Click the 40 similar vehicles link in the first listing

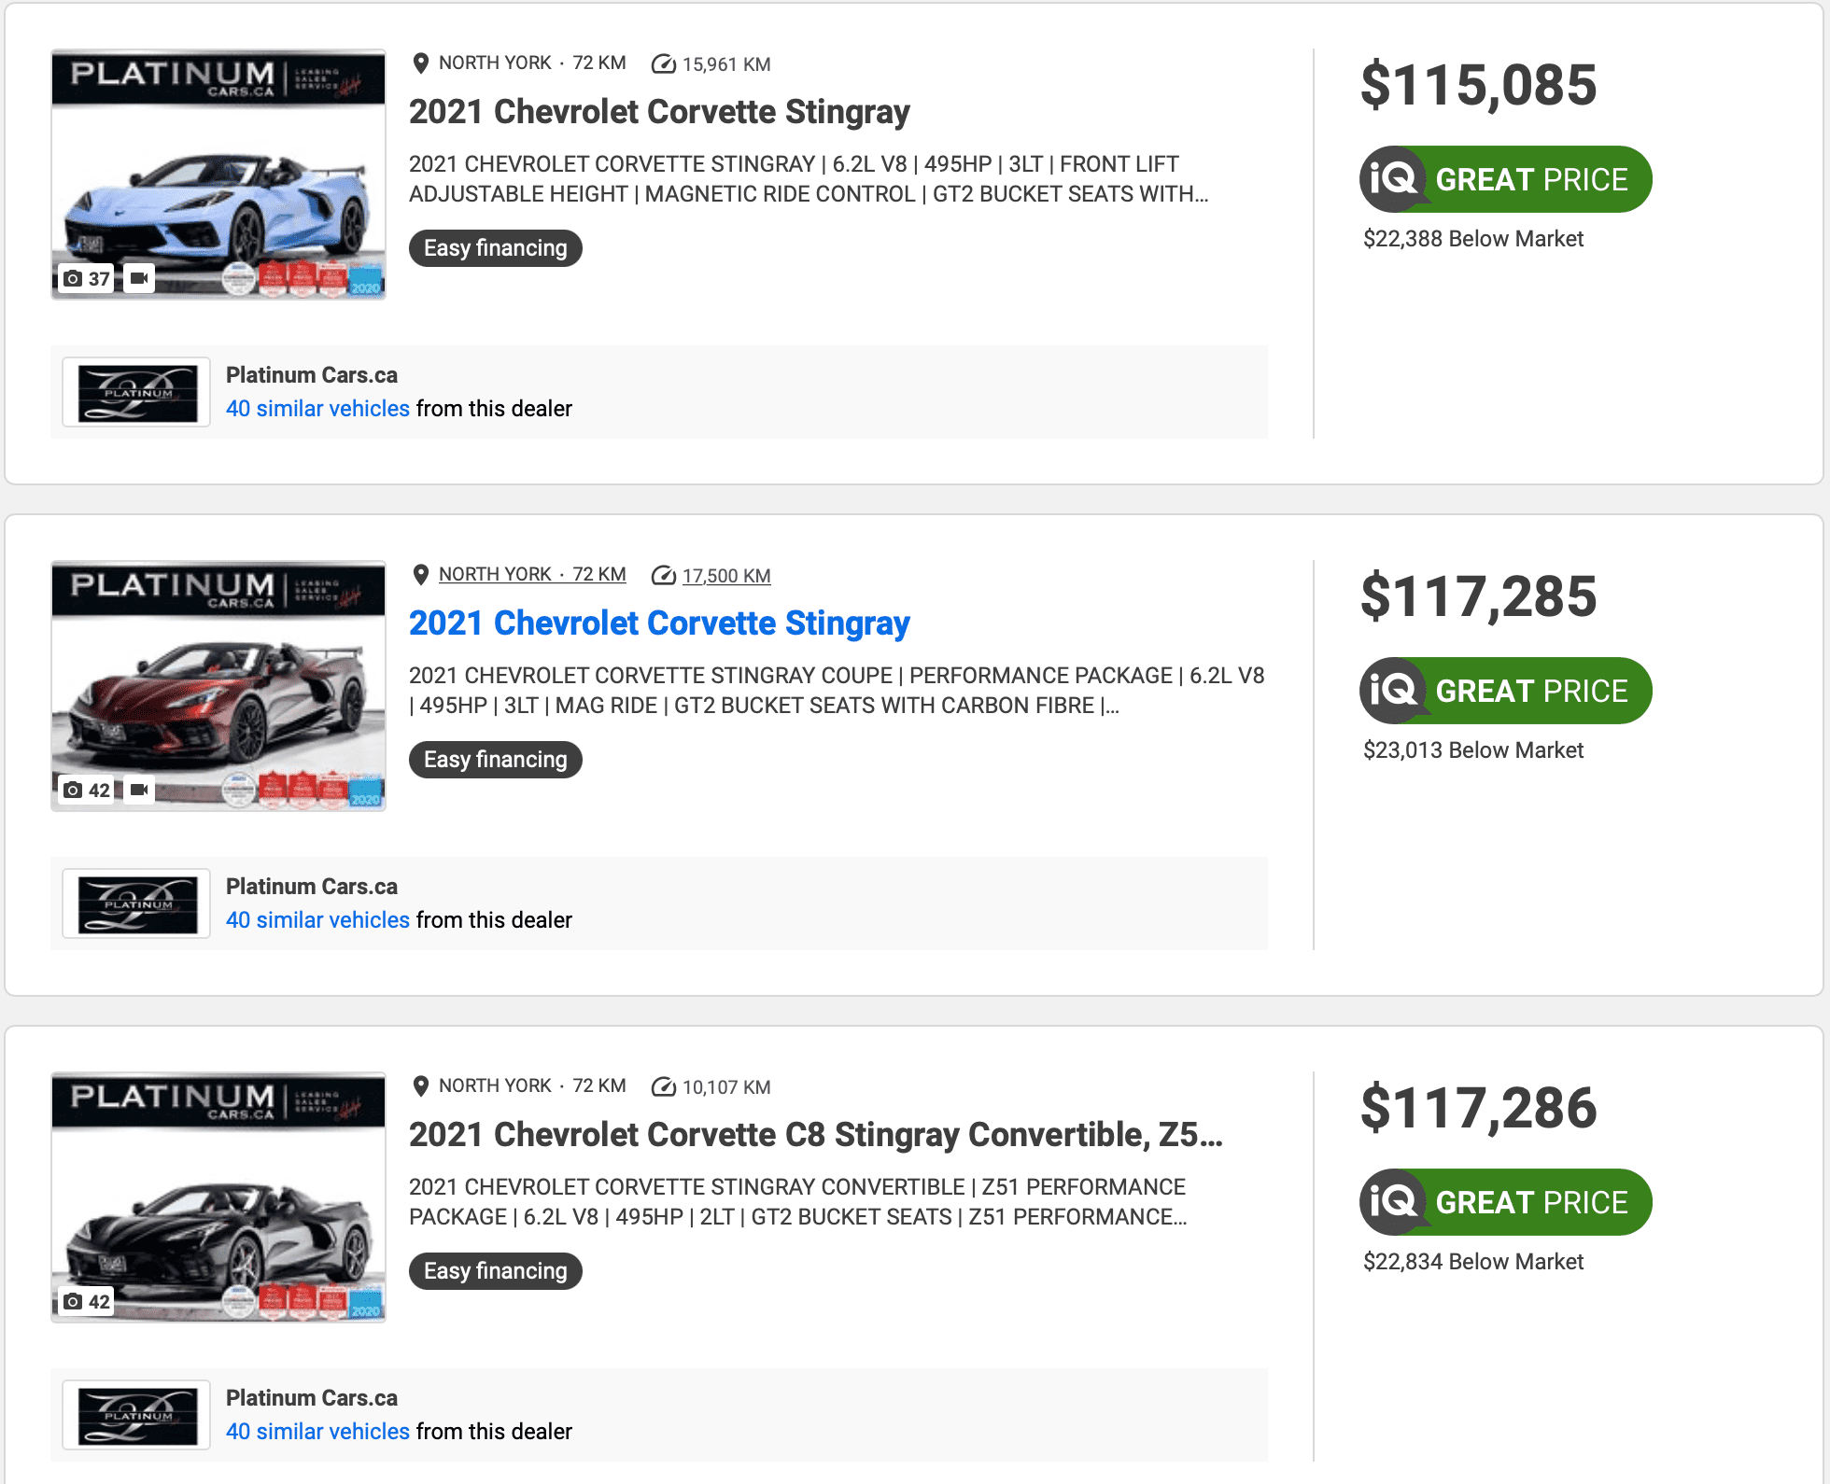point(317,409)
